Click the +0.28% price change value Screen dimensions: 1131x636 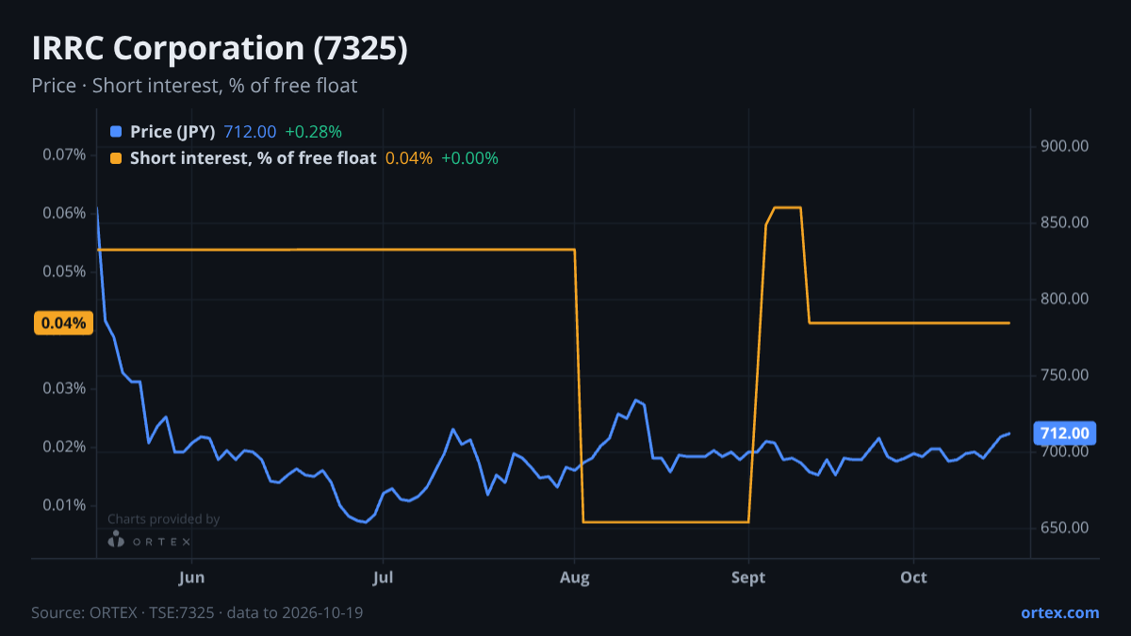click(x=313, y=132)
